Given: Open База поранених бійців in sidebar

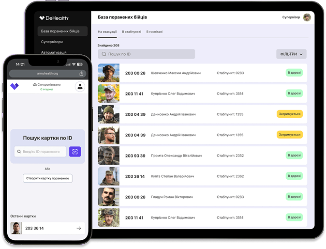Looking at the screenshot, I should click(62, 31).
